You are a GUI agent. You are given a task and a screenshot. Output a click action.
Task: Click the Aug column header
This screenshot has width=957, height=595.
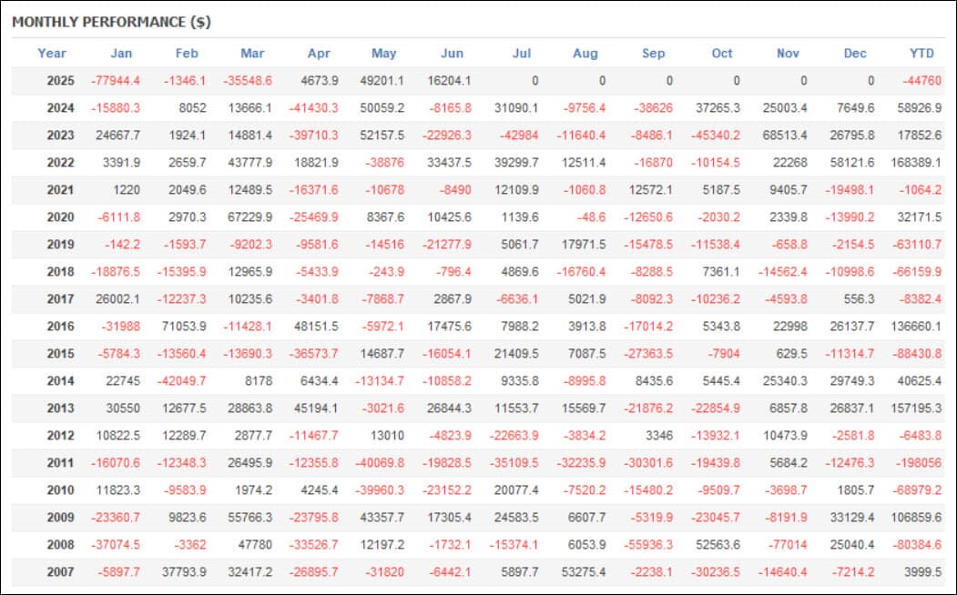coord(585,54)
